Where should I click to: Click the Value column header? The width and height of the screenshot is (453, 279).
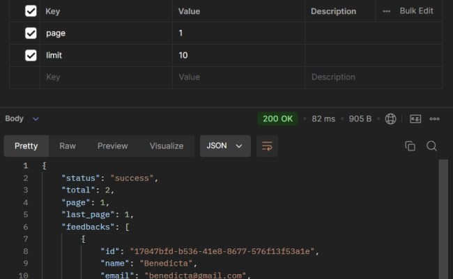coord(189,11)
